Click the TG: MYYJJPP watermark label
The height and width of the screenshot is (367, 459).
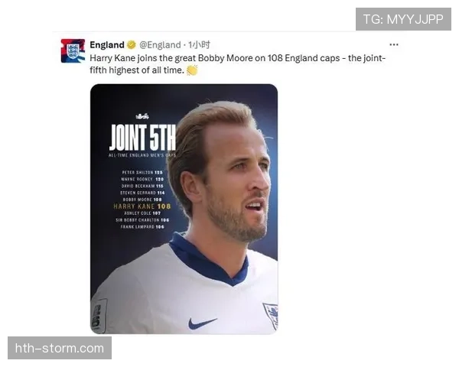[x=403, y=19]
